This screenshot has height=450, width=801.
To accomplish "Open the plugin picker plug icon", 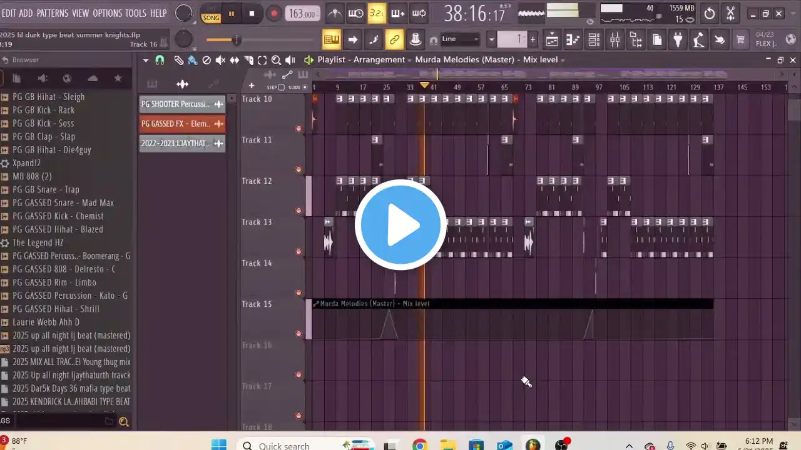I will 678,40.
